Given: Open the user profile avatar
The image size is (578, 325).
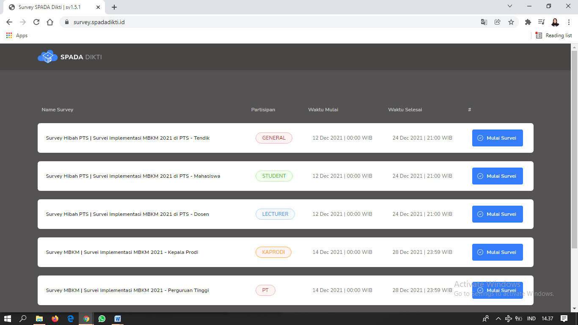Looking at the screenshot, I should (555, 22).
